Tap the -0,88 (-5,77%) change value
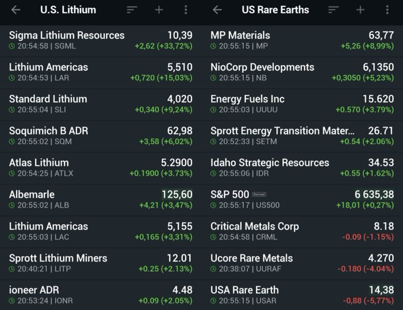Image resolution: width=403 pixels, height=310 pixels. click(x=369, y=301)
